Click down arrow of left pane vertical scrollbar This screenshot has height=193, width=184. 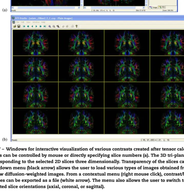click(82, 5)
